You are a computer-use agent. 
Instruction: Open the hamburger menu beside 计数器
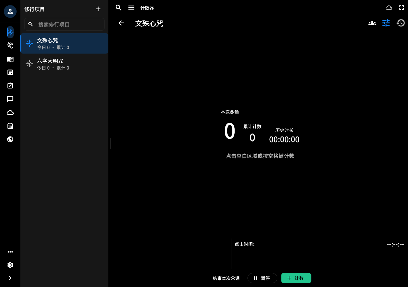click(131, 8)
